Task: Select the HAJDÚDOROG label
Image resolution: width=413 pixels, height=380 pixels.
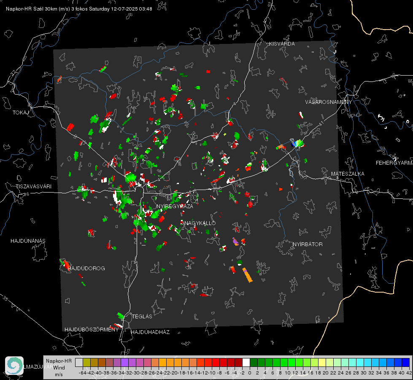Action: [86, 268]
